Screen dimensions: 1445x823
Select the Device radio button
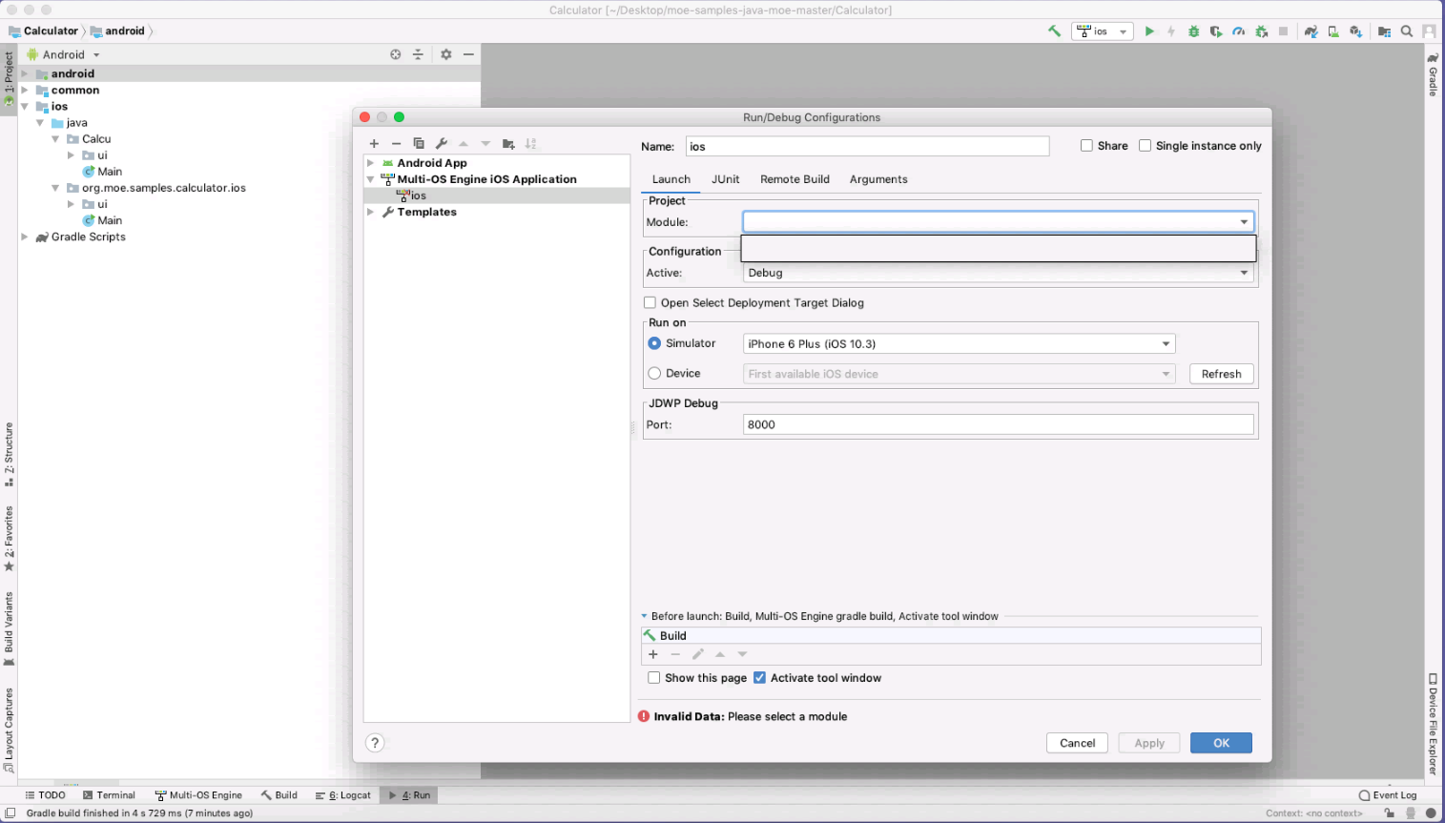654,374
